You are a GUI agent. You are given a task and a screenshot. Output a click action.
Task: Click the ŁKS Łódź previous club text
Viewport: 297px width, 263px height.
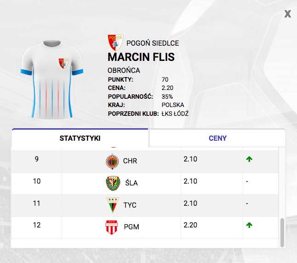(175, 114)
